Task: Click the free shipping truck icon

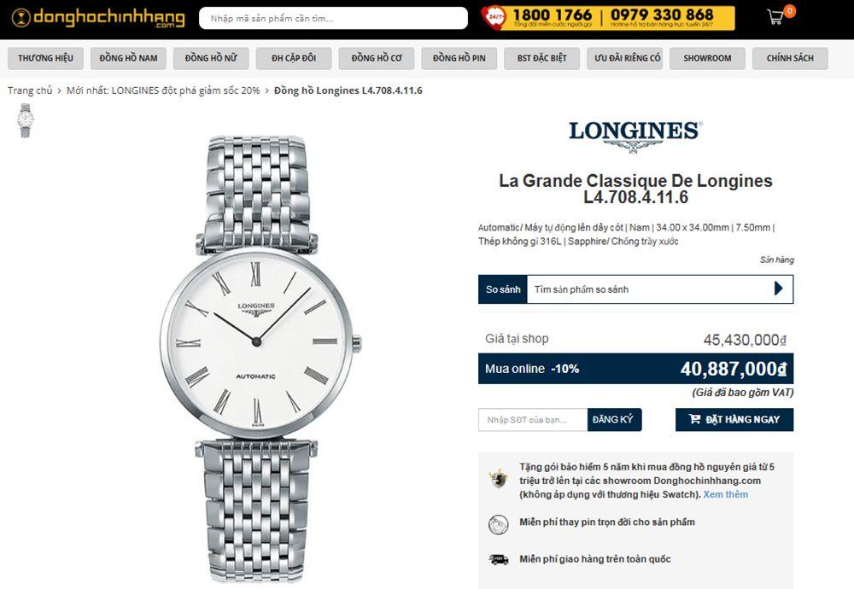Action: [x=499, y=559]
